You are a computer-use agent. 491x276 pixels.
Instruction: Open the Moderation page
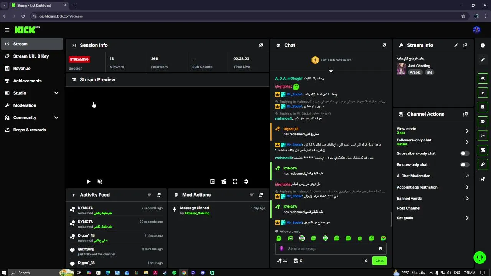coord(32,105)
